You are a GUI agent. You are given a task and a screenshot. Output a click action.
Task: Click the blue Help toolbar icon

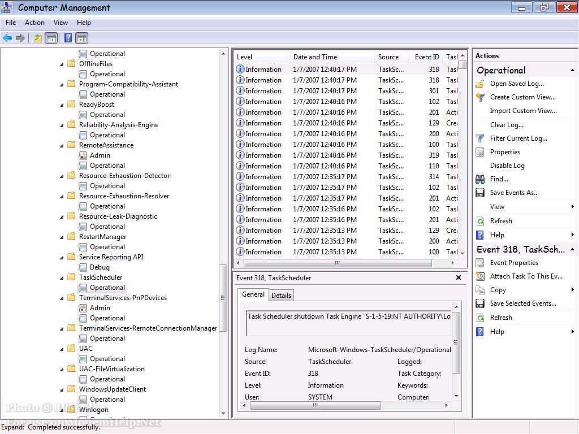point(68,38)
